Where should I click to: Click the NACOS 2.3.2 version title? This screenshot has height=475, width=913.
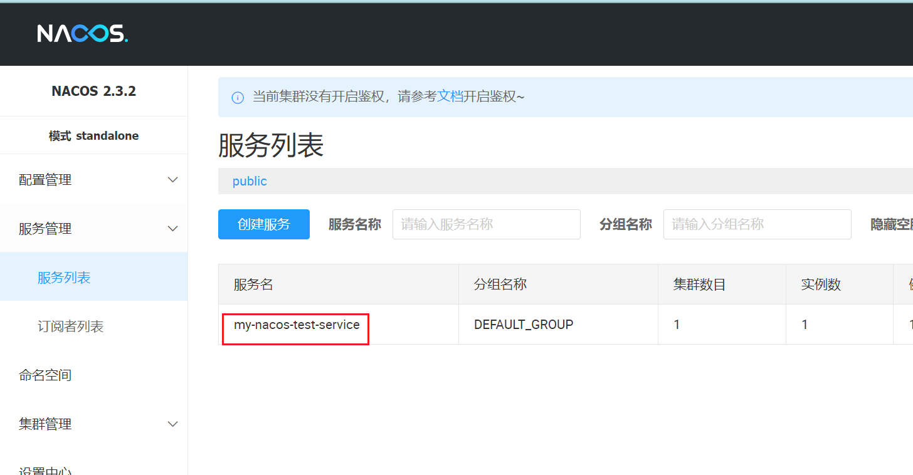[94, 91]
